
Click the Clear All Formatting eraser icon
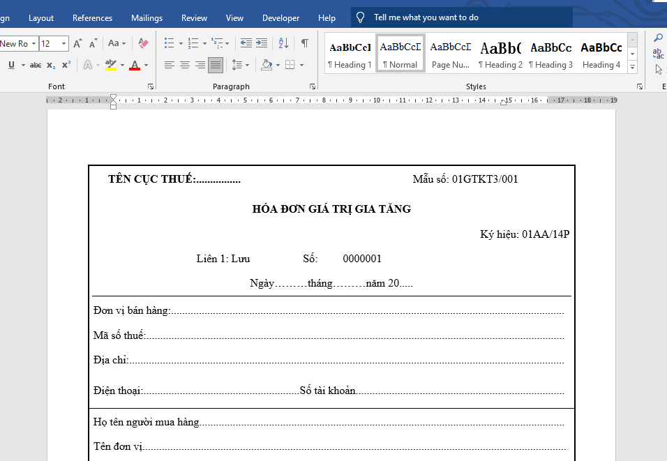(143, 43)
